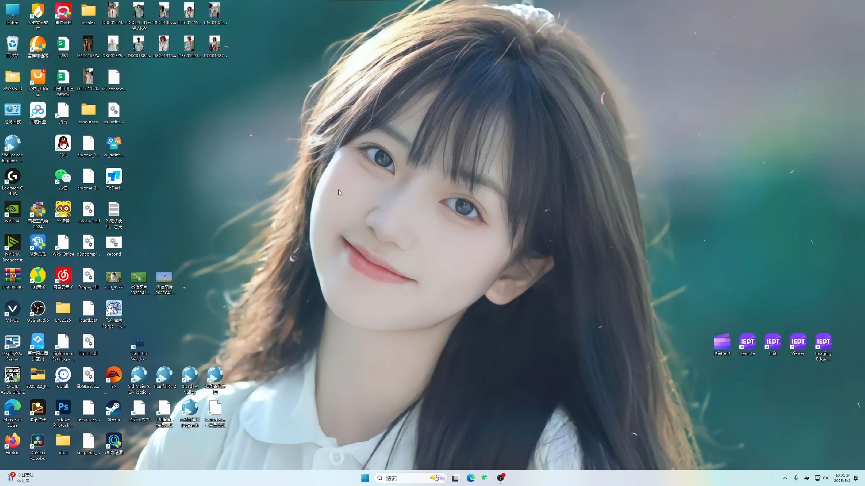This screenshot has height=486, width=865.
Task: Open the Windows Start menu
Action: click(365, 478)
